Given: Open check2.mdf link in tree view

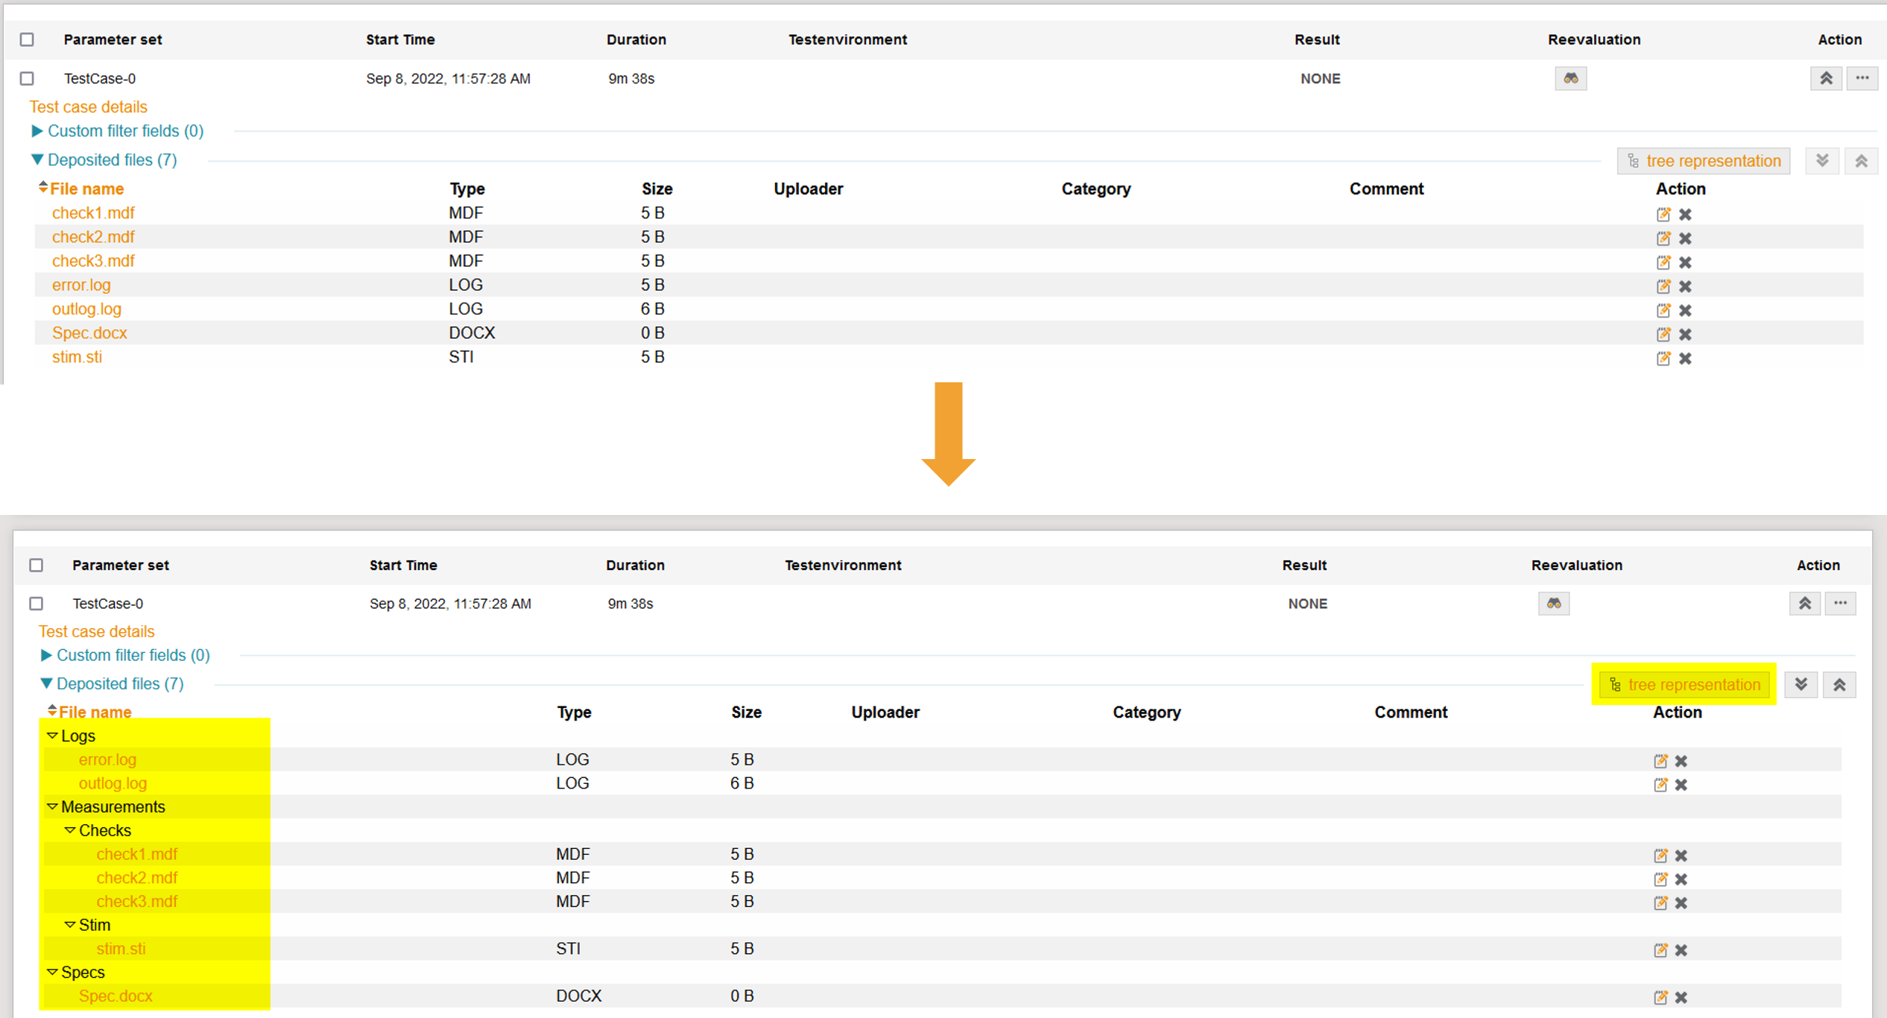Looking at the screenshot, I should 136,878.
